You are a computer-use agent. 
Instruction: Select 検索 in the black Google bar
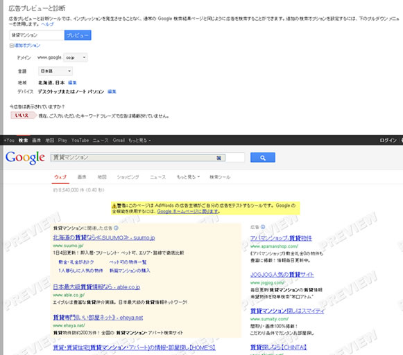pyautogui.click(x=23, y=140)
